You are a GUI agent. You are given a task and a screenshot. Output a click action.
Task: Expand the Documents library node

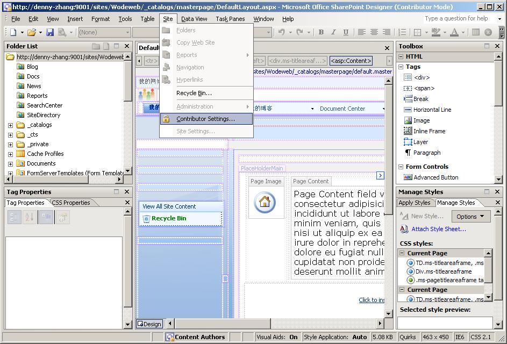click(x=10, y=164)
